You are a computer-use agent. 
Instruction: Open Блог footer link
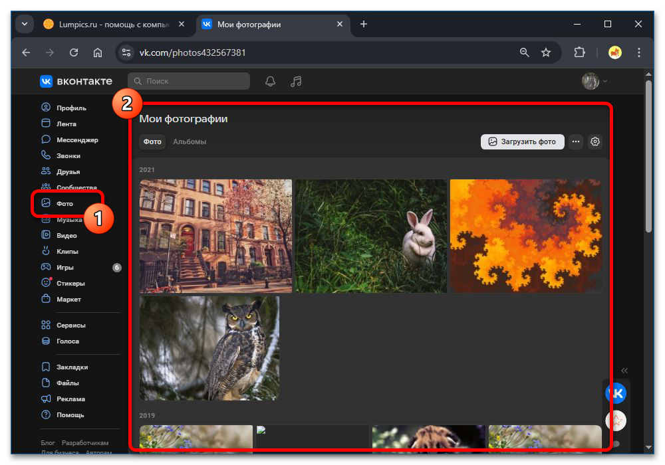[48, 442]
